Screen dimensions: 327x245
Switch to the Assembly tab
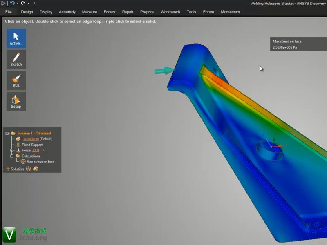(67, 12)
